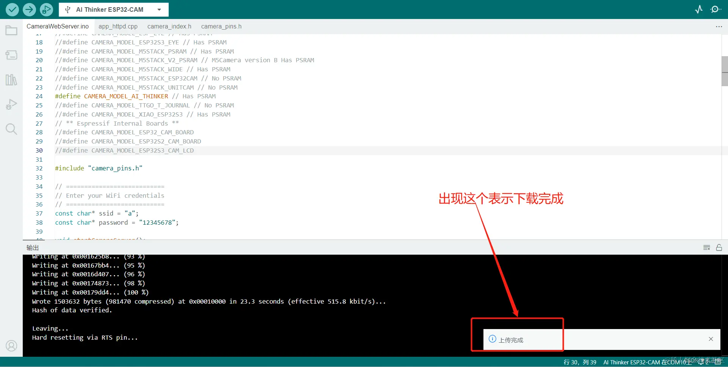
Task: Click the user account icon
Action: 11,346
